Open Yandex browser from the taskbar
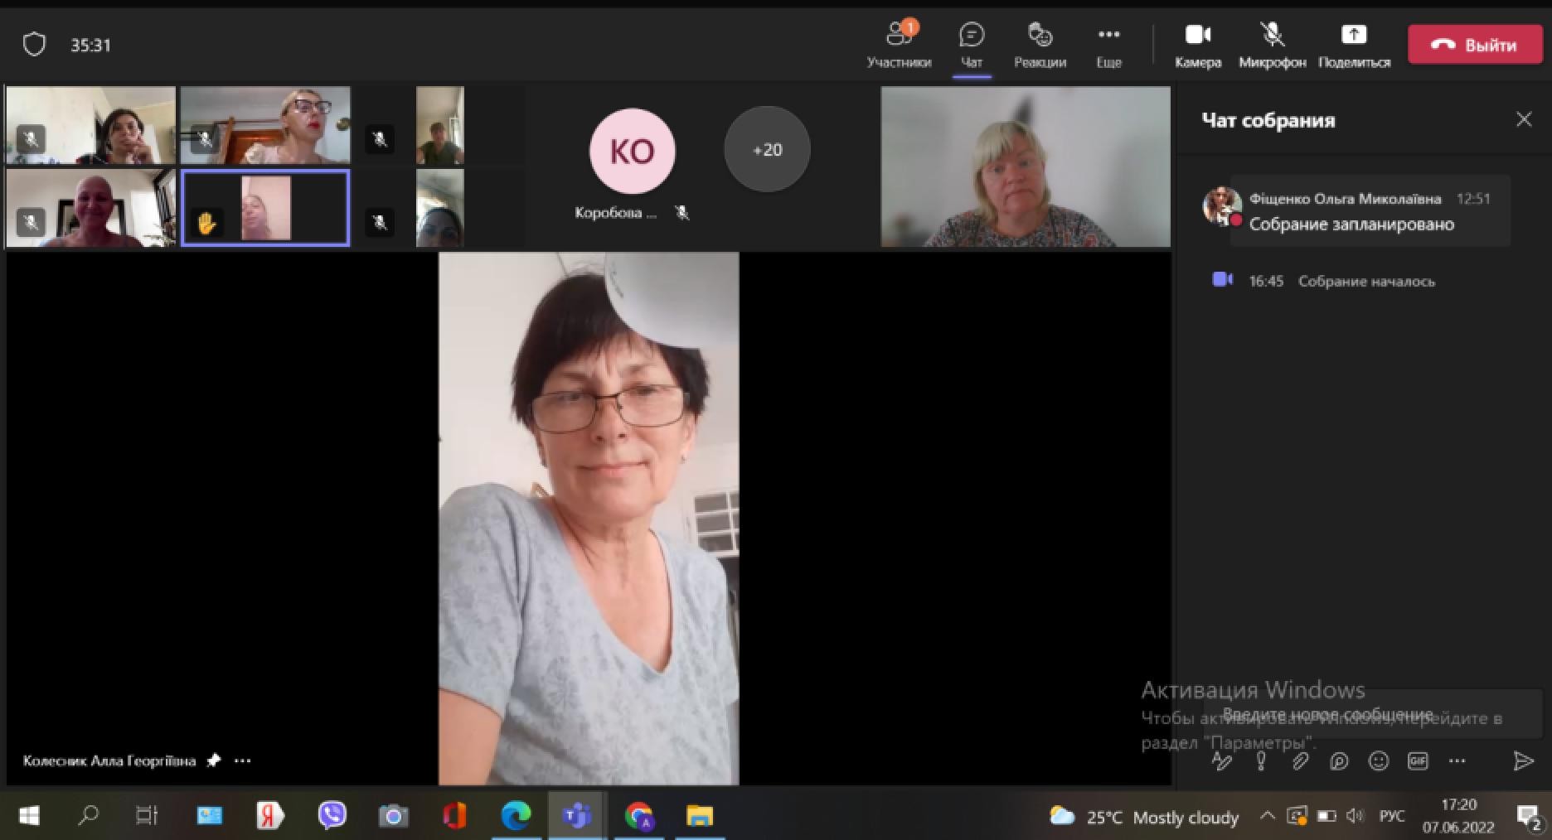 (x=269, y=816)
